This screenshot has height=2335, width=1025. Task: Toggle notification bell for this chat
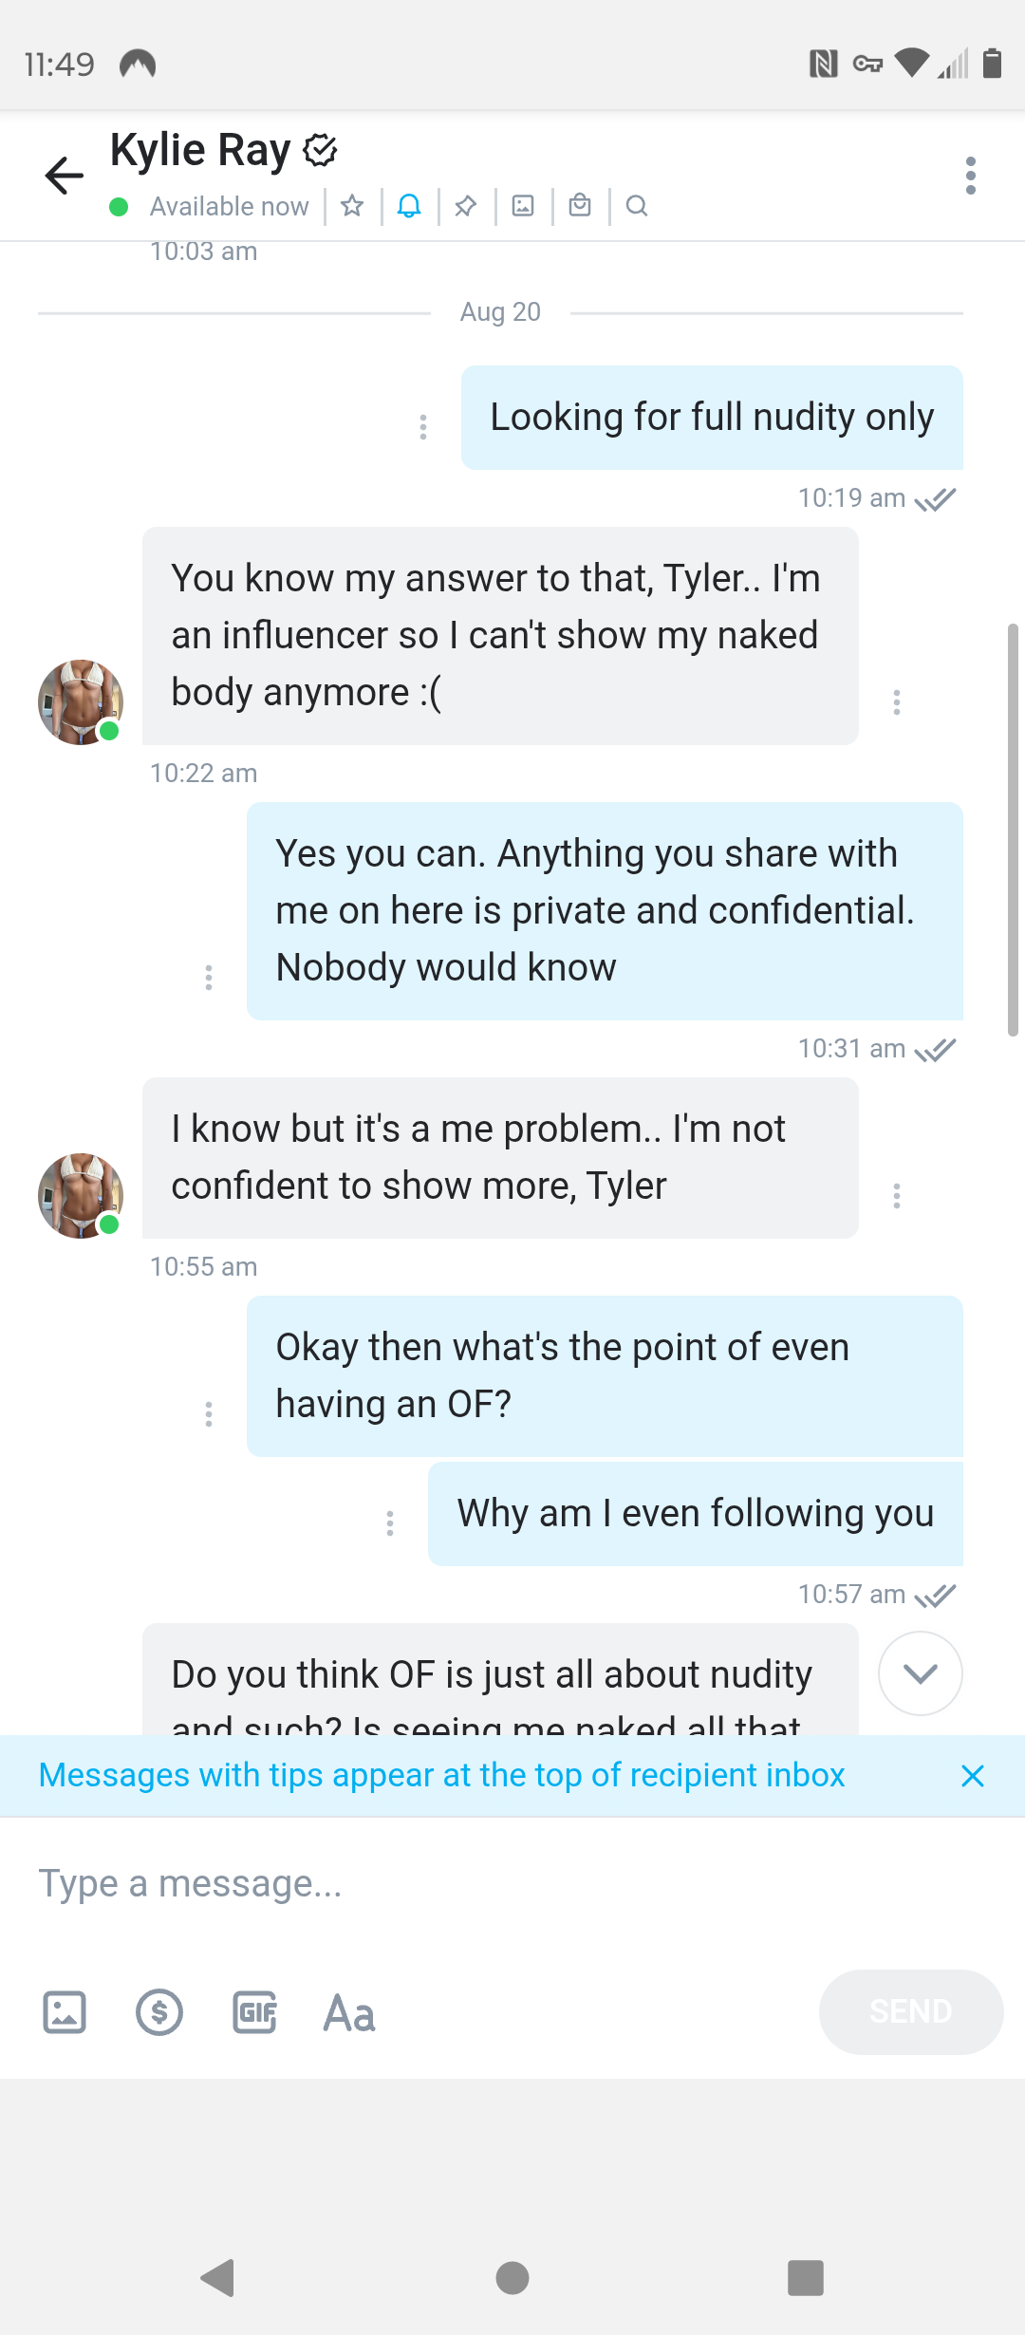tap(409, 205)
